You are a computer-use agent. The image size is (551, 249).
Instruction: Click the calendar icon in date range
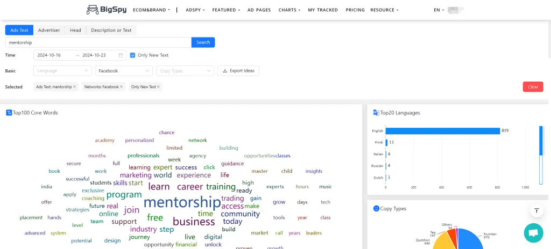coord(121,55)
